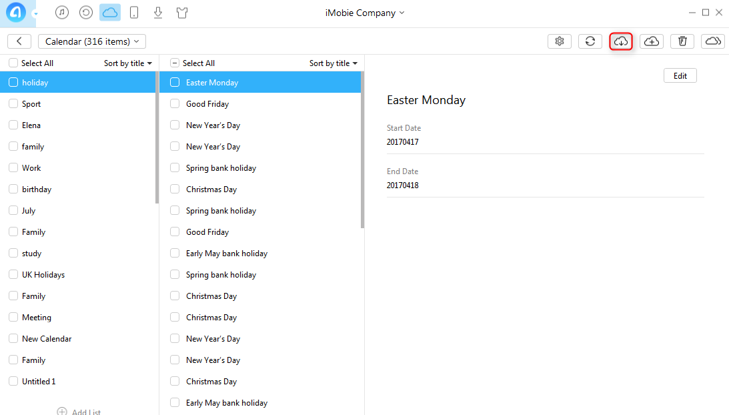The image size is (729, 415).
Task: Click the plus icon beside Add List
Action: point(62,411)
